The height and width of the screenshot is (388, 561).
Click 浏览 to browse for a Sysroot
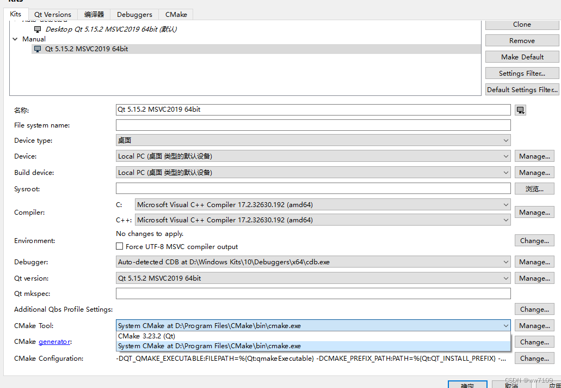(x=535, y=188)
